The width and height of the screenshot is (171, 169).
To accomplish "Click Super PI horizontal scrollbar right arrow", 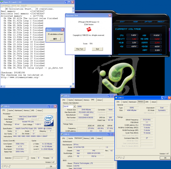I will pos(71,86).
